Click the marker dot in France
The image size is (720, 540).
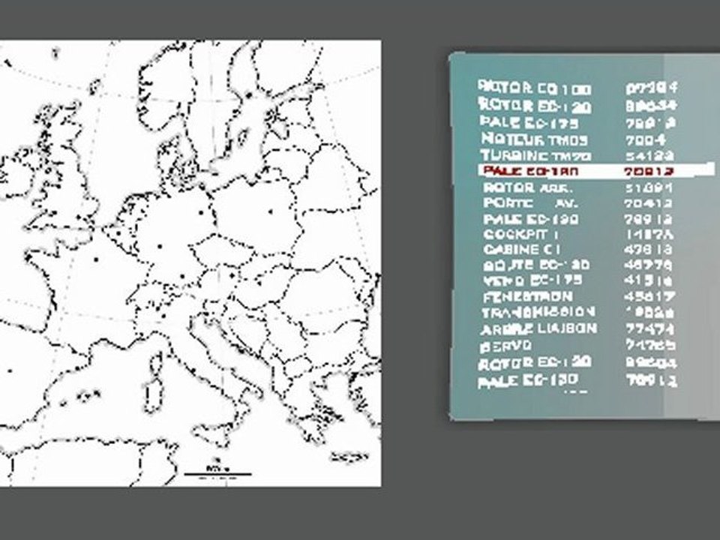coord(96,260)
